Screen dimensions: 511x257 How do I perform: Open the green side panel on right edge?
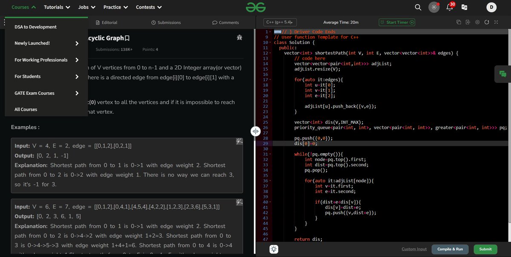click(x=503, y=74)
